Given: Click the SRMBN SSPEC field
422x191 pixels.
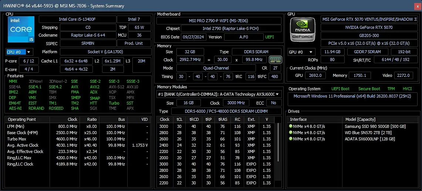Looking at the screenshot, I should tap(88, 43).
